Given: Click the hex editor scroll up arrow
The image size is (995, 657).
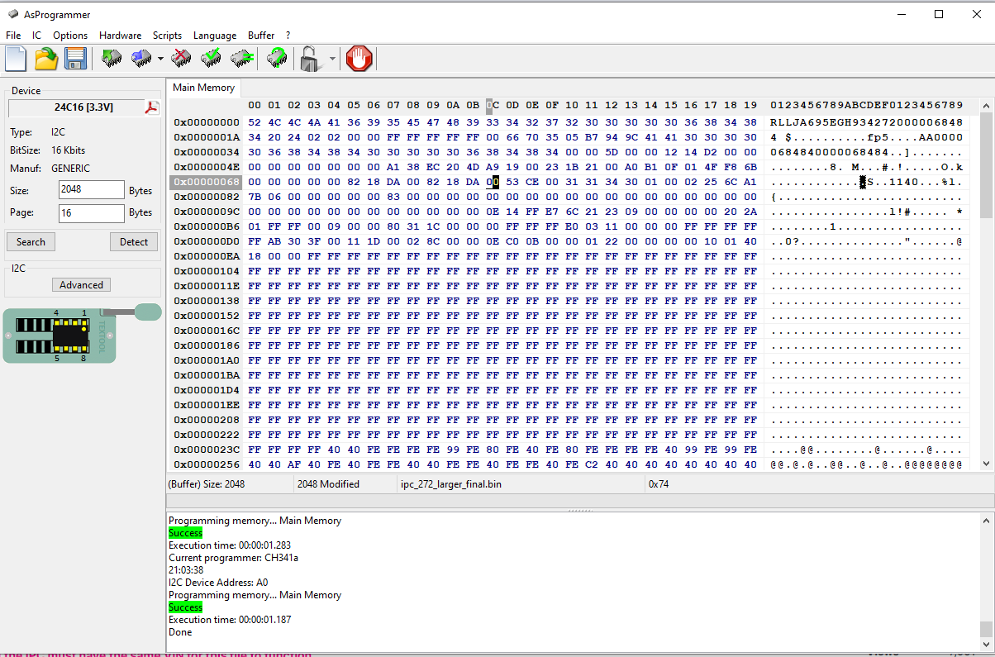Looking at the screenshot, I should tap(986, 106).
